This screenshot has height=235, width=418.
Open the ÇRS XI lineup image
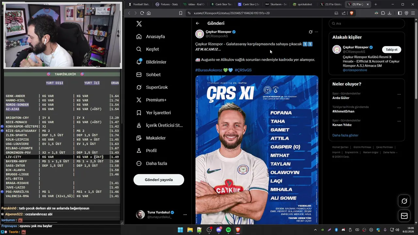[x=257, y=150]
